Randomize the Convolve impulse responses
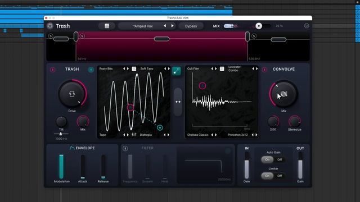 coord(222,68)
